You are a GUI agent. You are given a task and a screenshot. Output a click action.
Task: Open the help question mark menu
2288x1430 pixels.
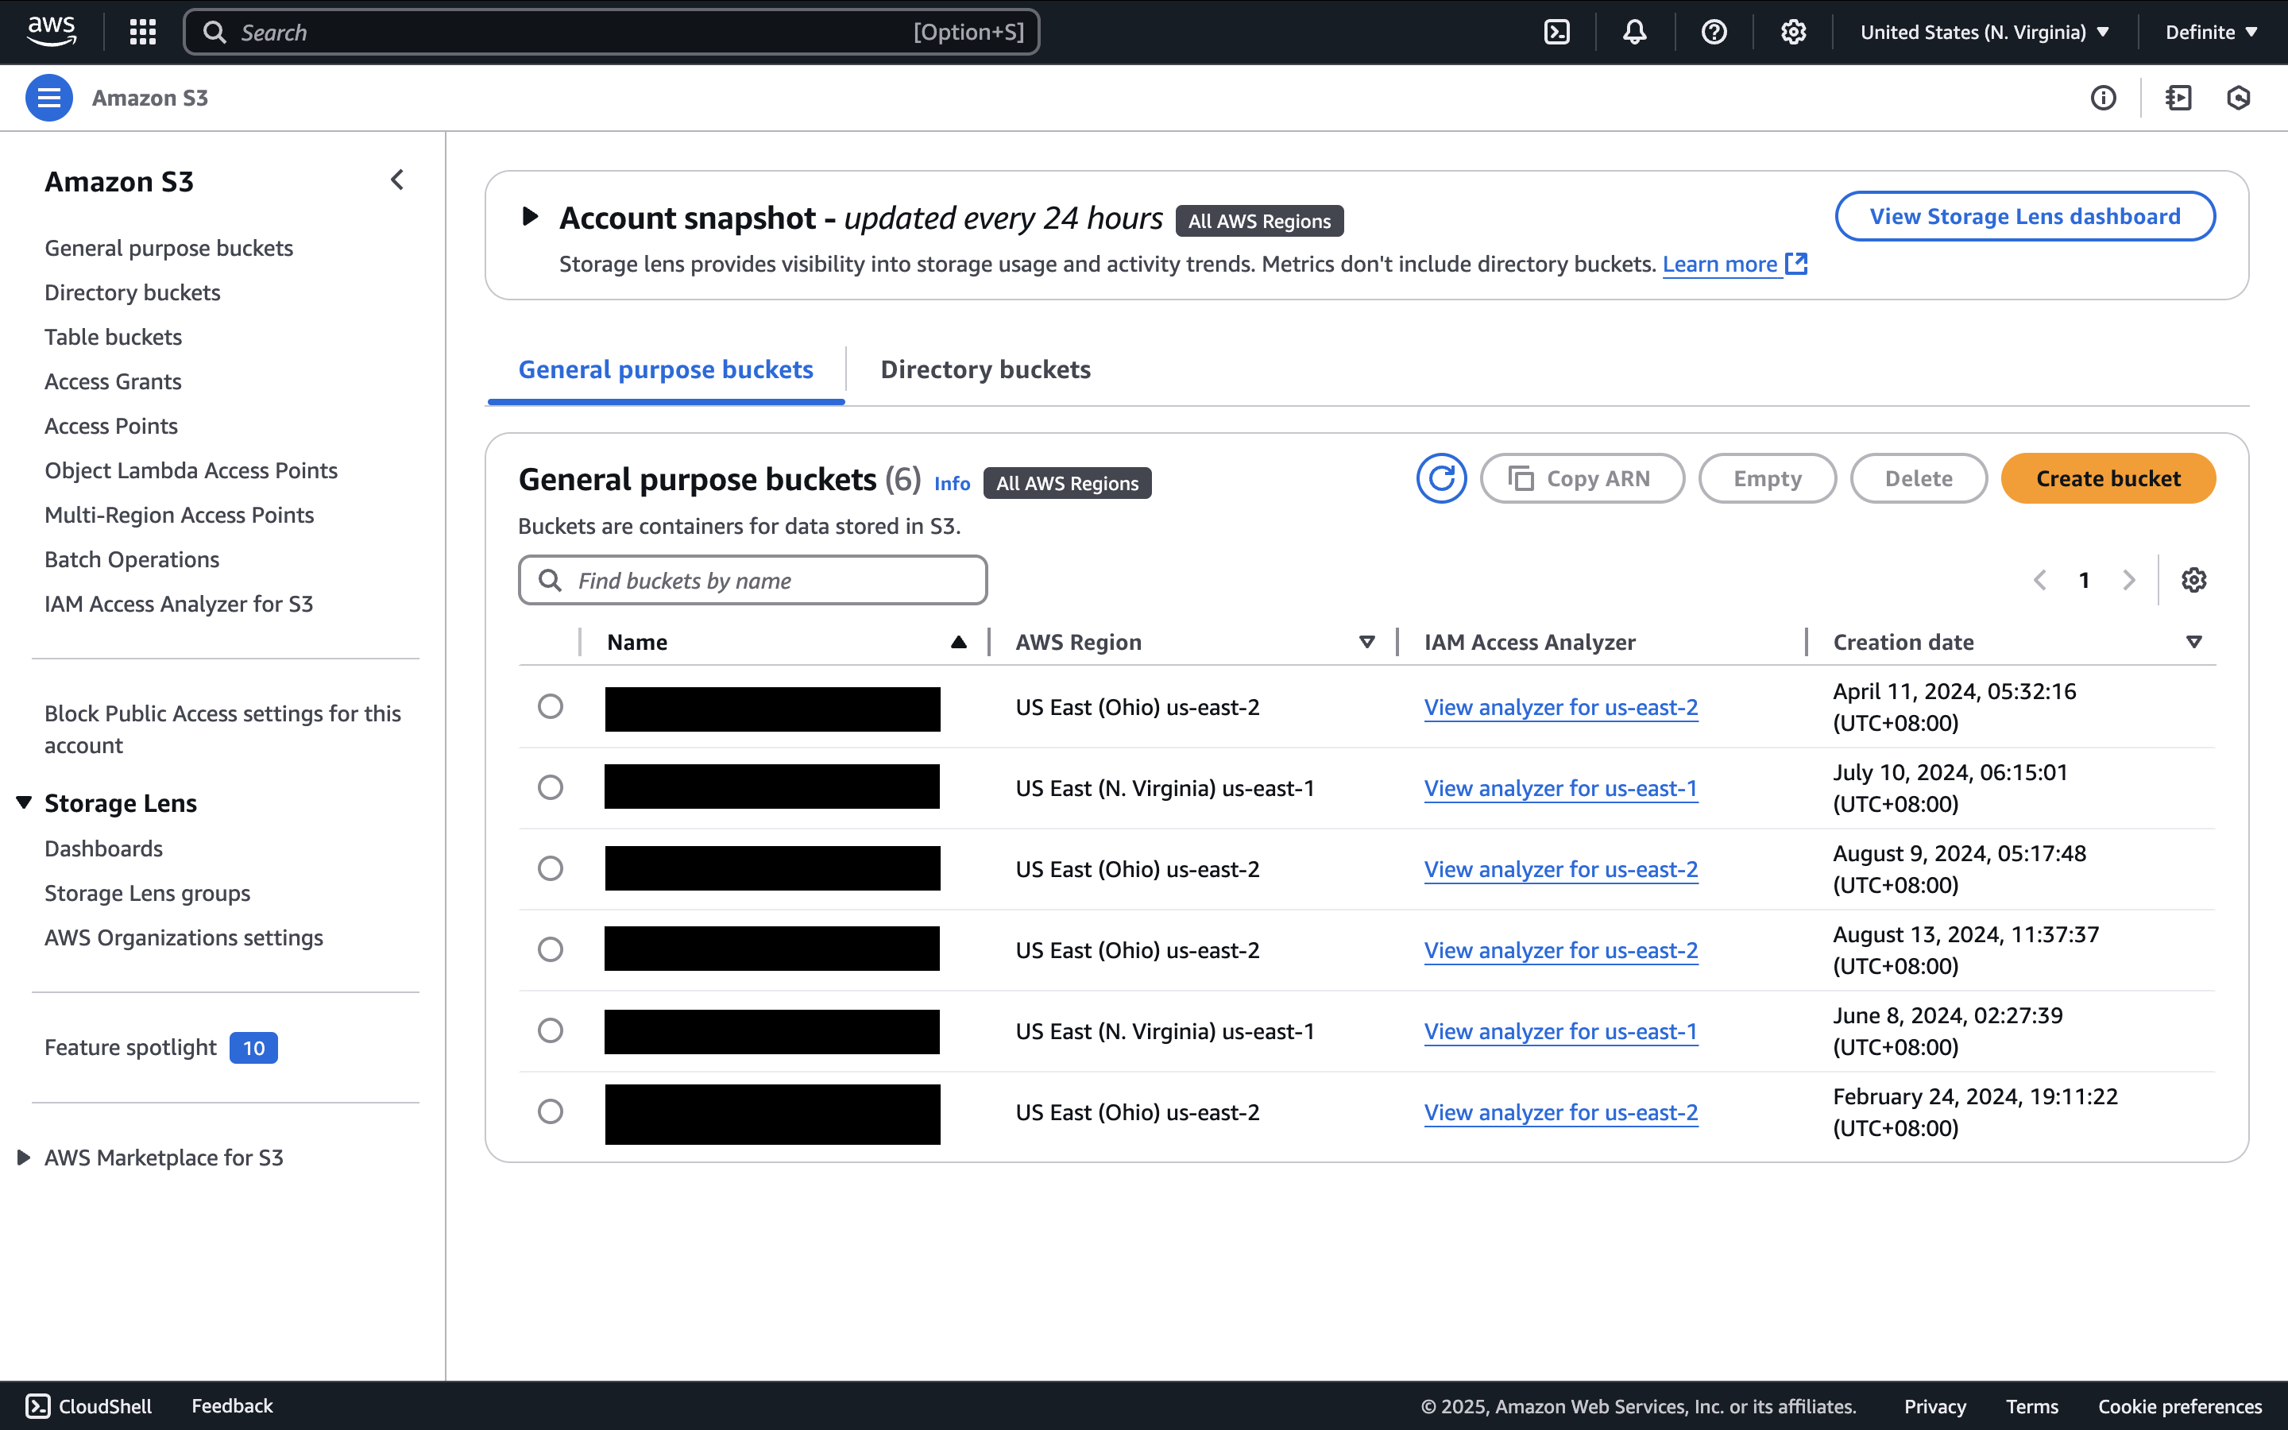[1713, 32]
